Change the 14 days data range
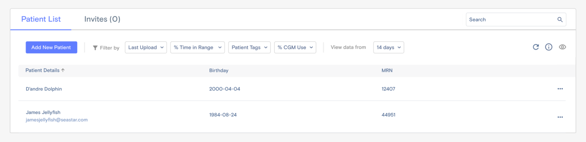The height and width of the screenshot is (142, 586). coord(388,48)
